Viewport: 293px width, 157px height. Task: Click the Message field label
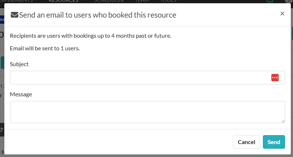[21, 94]
